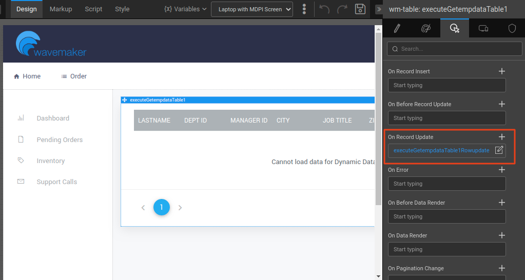The width and height of the screenshot is (525, 280).
Task: Open the Device settings tab
Action: (x=483, y=29)
